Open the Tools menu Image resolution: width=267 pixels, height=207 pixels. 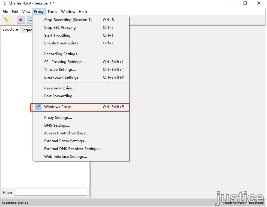(x=52, y=12)
